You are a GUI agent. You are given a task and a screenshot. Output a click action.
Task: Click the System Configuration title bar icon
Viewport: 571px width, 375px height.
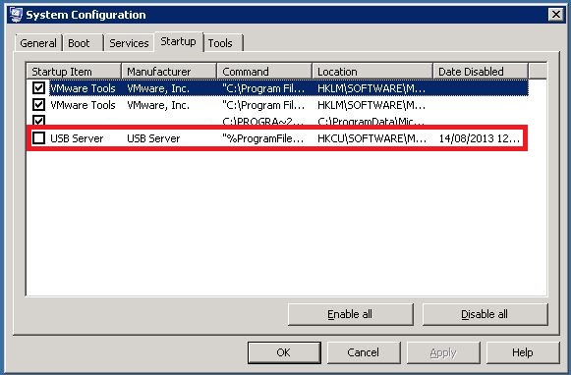point(16,15)
